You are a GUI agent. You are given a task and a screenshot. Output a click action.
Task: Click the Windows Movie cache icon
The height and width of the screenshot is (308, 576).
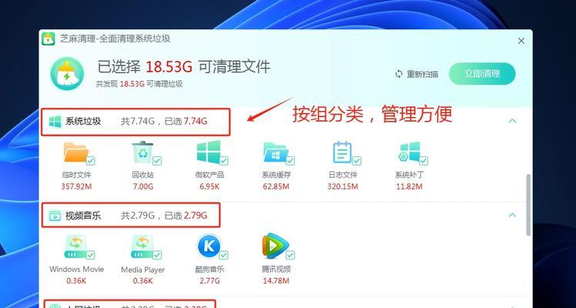75,246
